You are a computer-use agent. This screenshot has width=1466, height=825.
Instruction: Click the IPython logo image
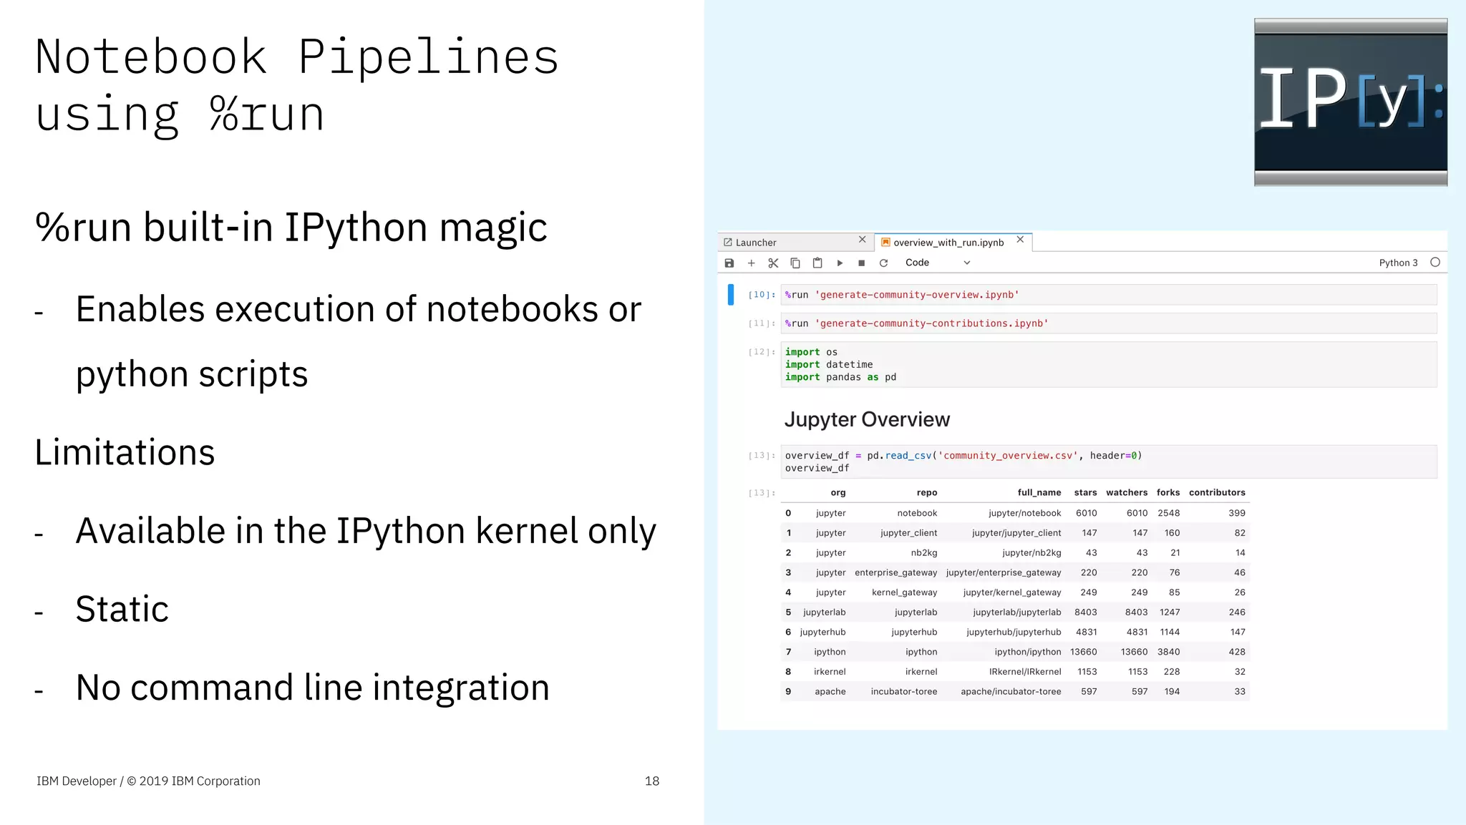pos(1351,102)
